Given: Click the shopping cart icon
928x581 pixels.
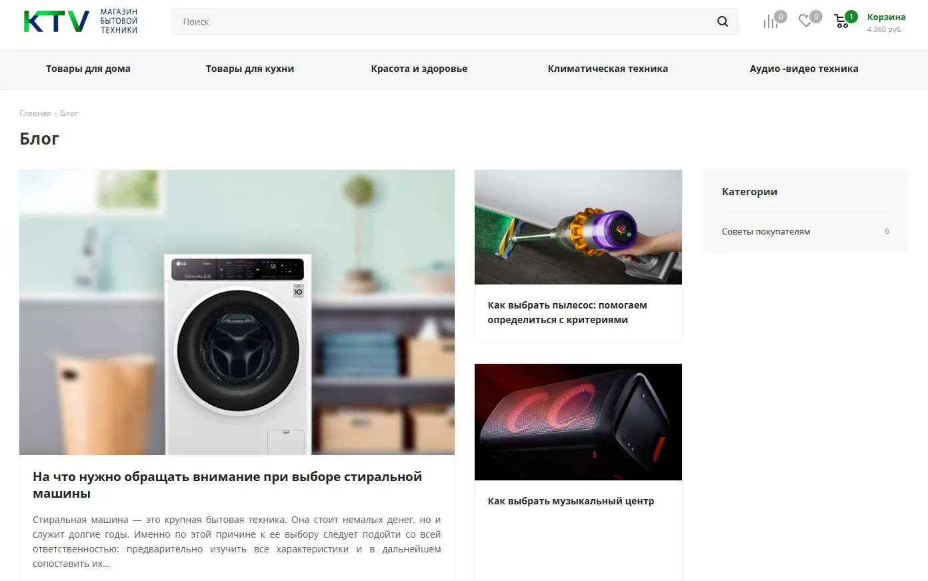Looking at the screenshot, I should pos(842,21).
